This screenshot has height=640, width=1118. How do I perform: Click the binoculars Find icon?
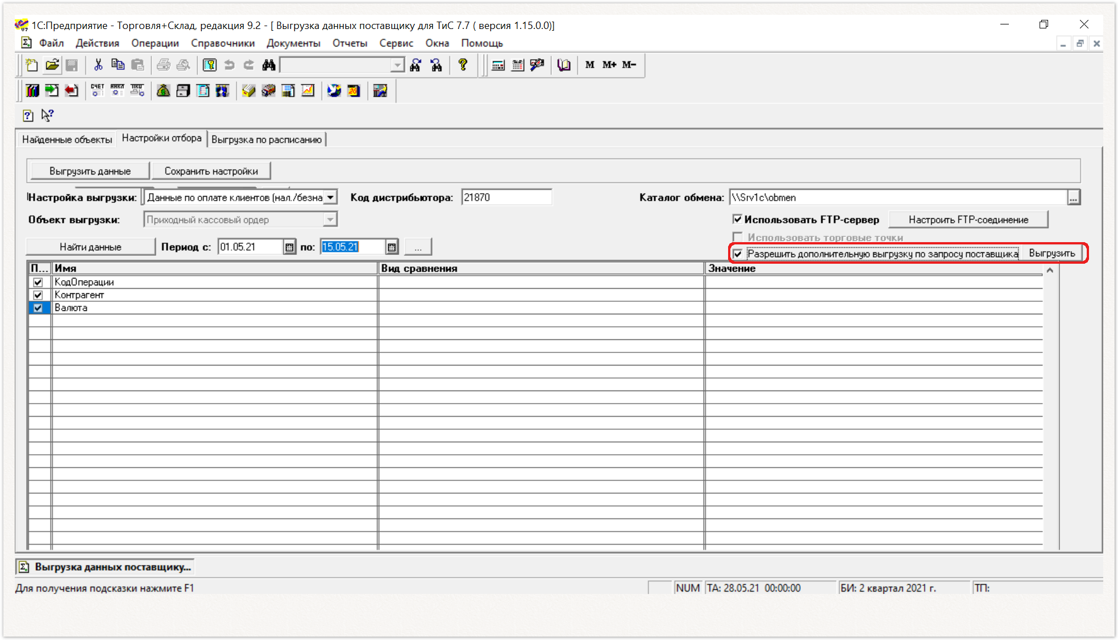(269, 65)
